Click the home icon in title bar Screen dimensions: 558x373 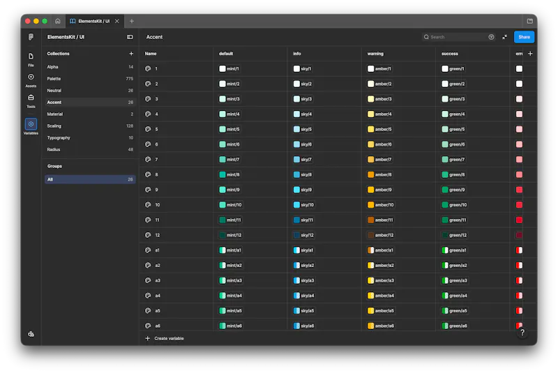[x=58, y=21]
